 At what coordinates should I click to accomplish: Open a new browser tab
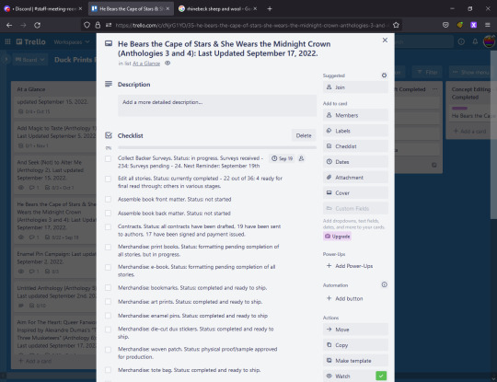point(270,9)
